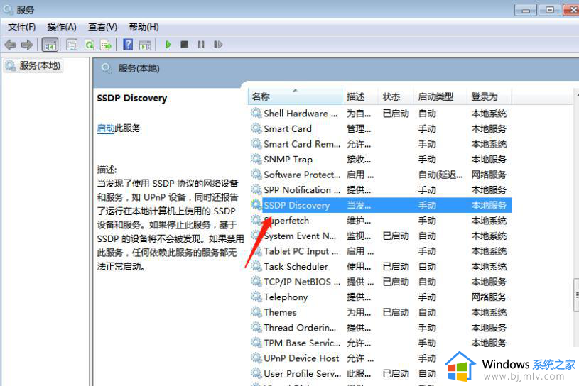Sort by the 登录为 column header
The height and width of the screenshot is (386, 579).
coord(489,96)
